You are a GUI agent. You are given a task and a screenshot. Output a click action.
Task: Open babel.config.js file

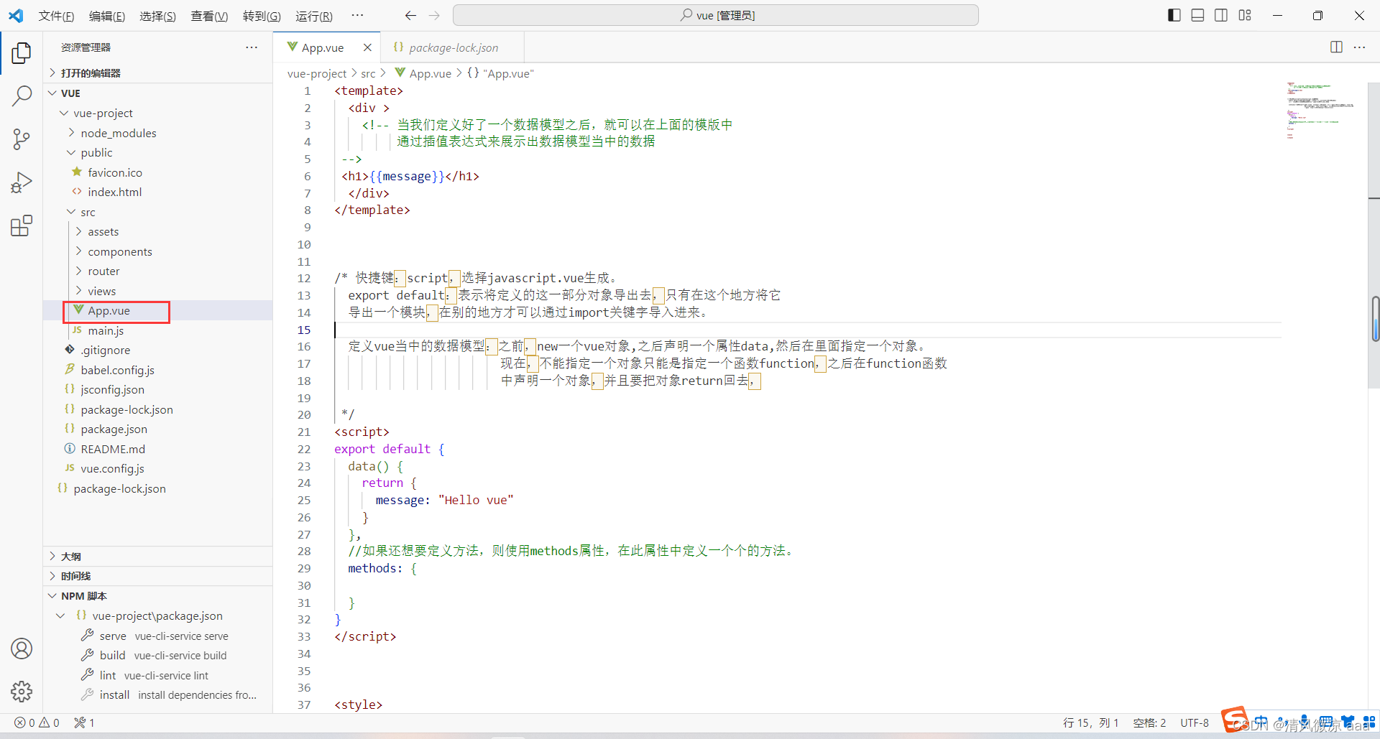158,371
